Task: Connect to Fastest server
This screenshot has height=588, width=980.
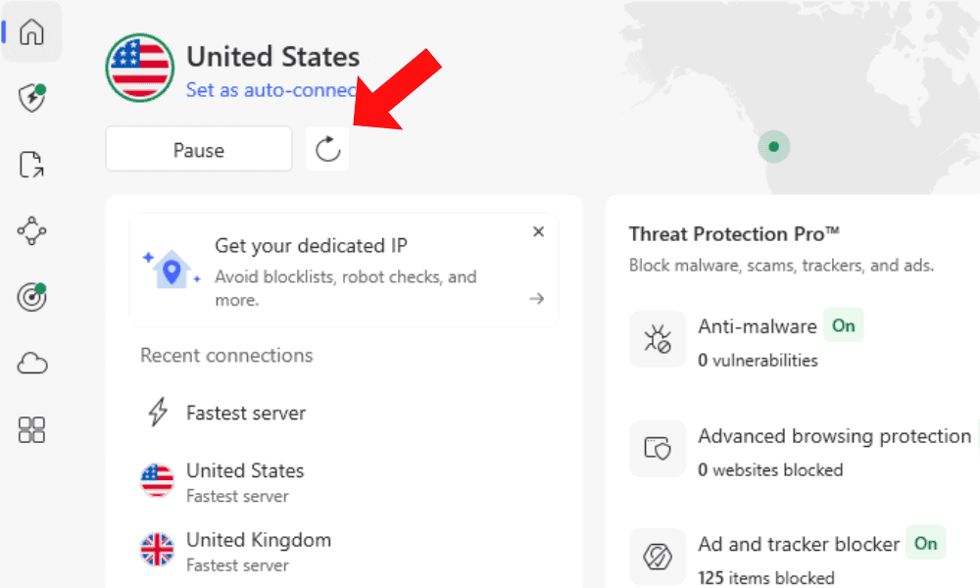Action: (x=245, y=414)
